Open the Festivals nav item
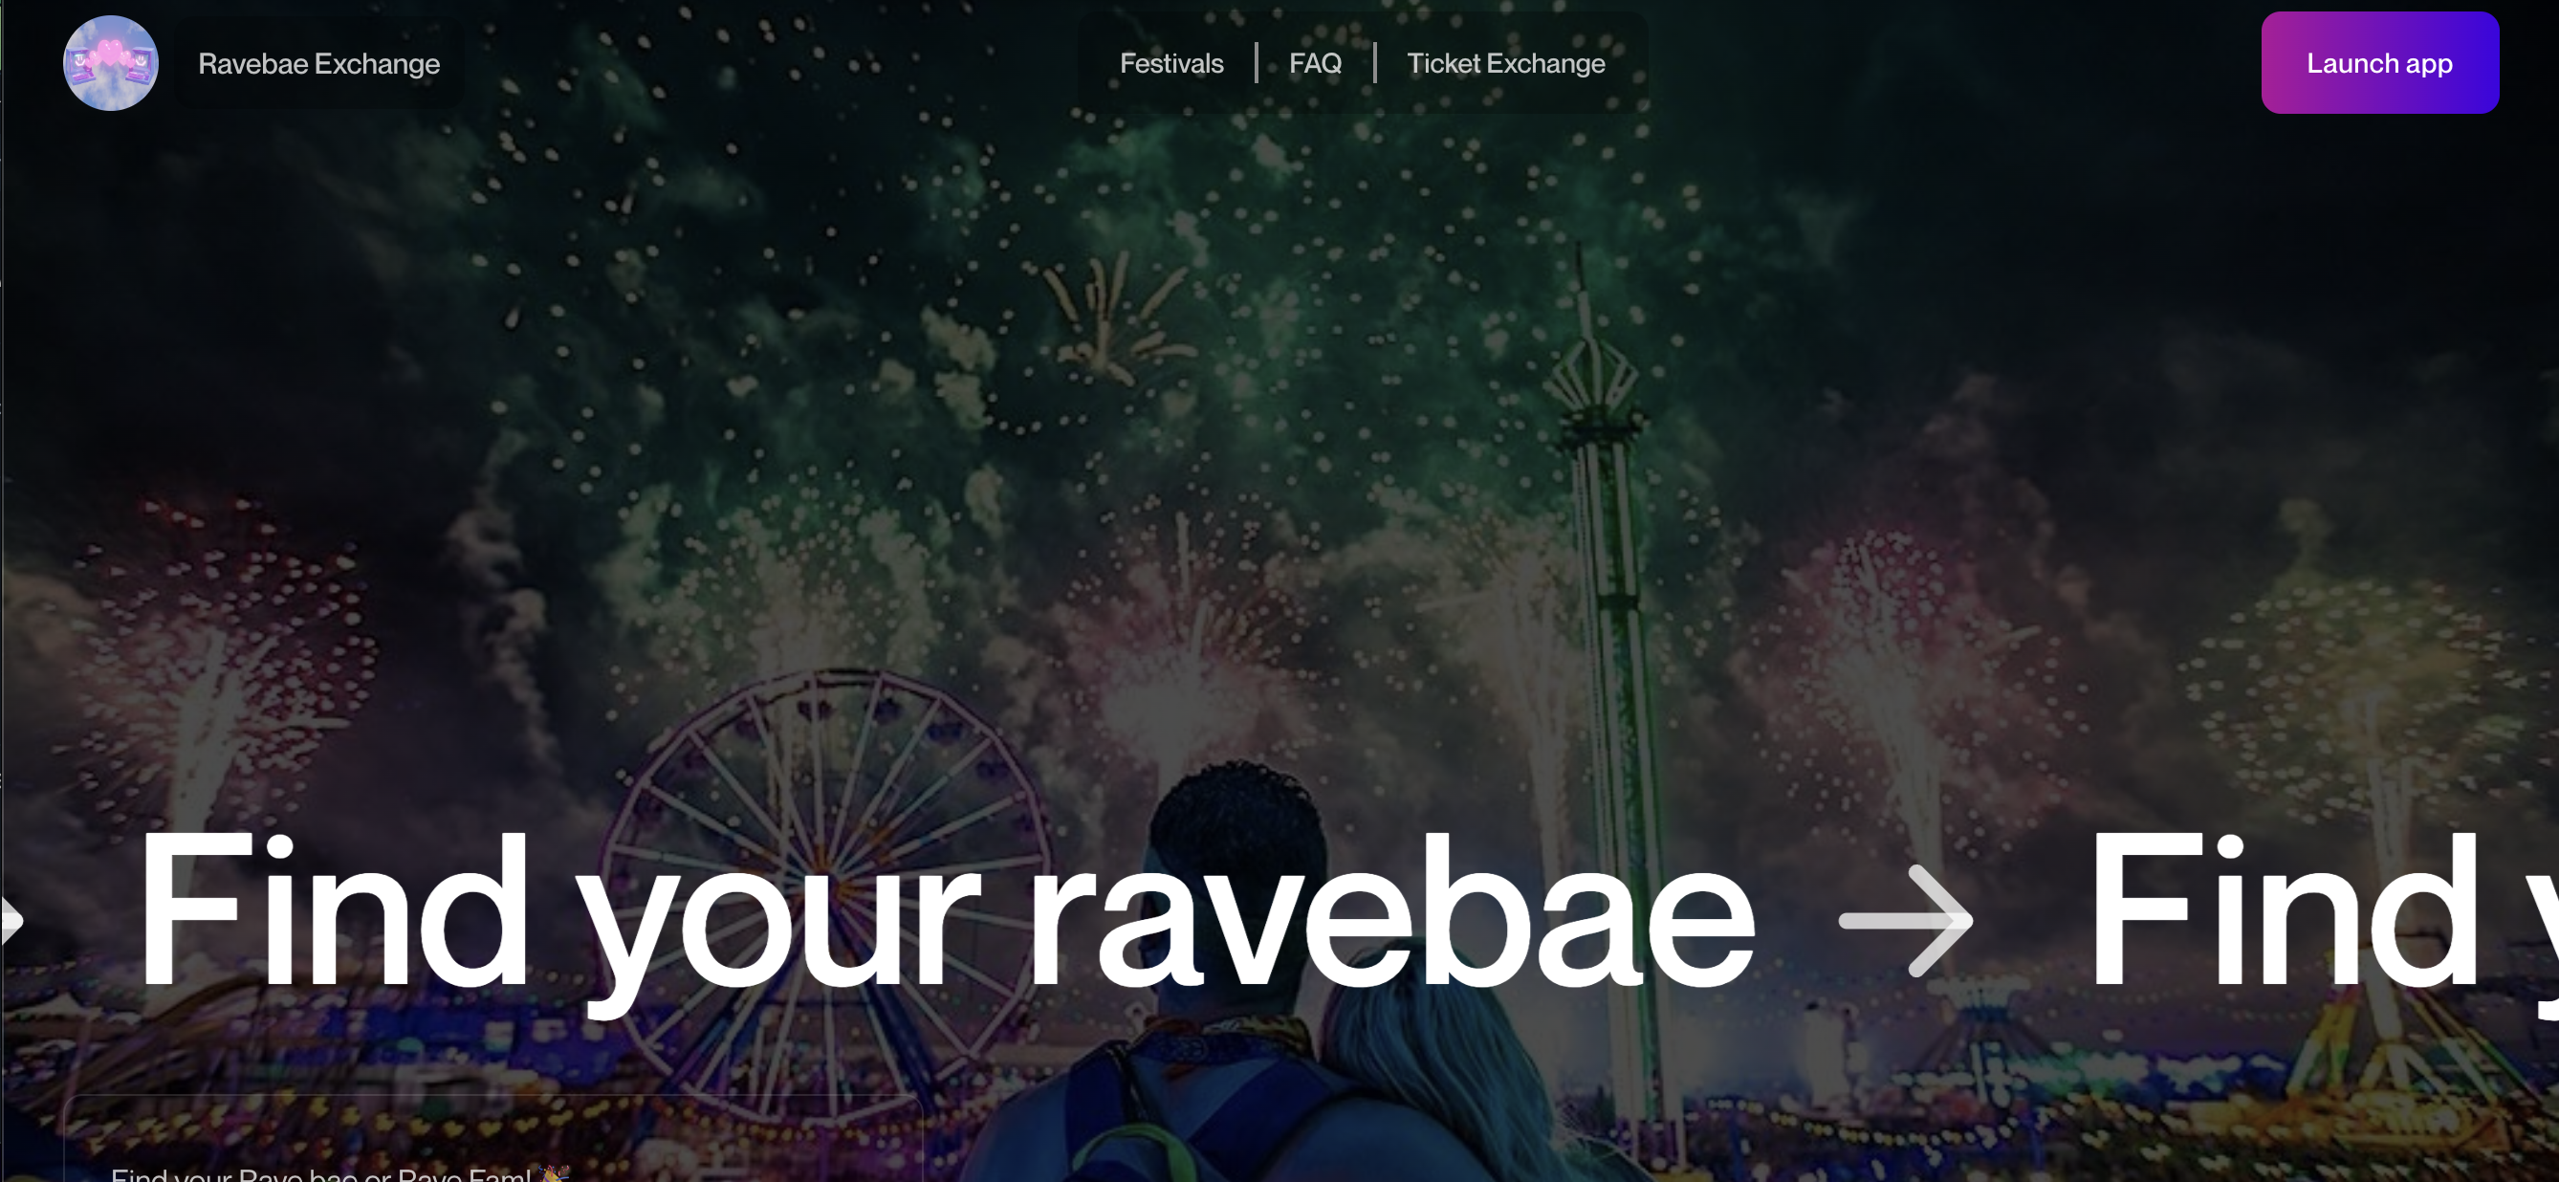This screenshot has height=1182, width=2559. point(1171,62)
